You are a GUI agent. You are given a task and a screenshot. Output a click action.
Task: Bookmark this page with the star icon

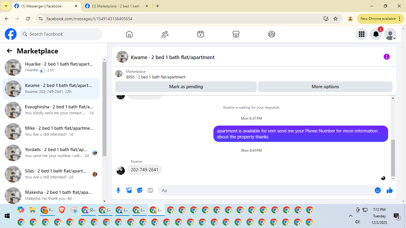[x=336, y=19]
